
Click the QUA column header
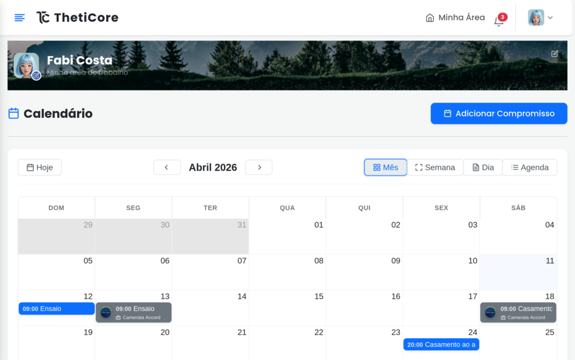[x=287, y=208]
